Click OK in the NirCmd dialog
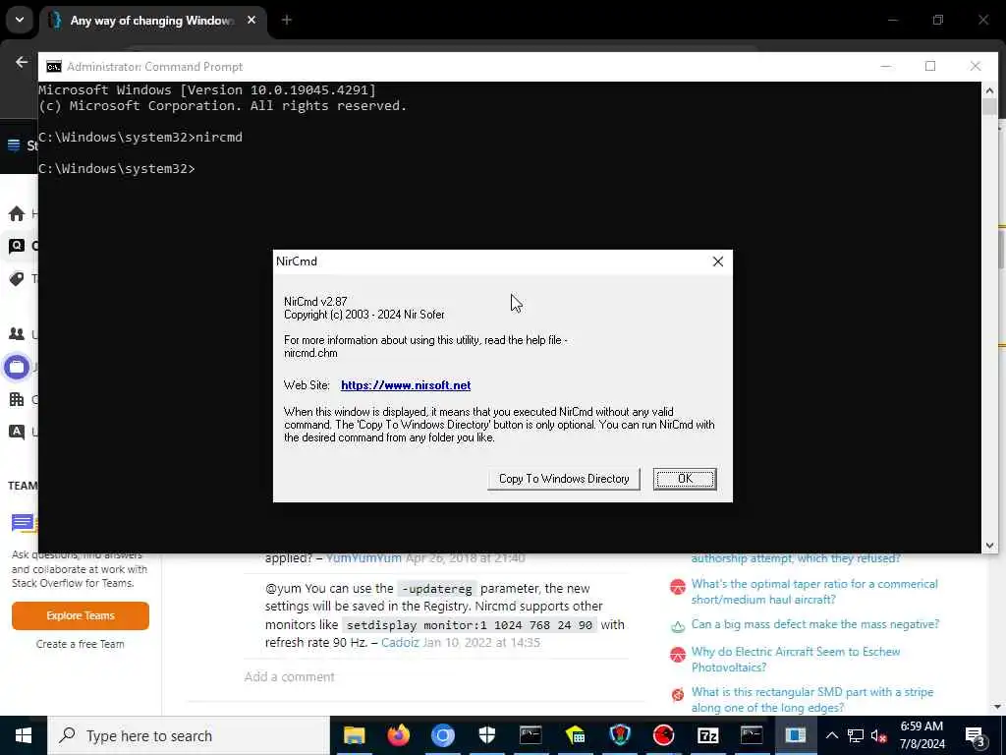 point(685,479)
